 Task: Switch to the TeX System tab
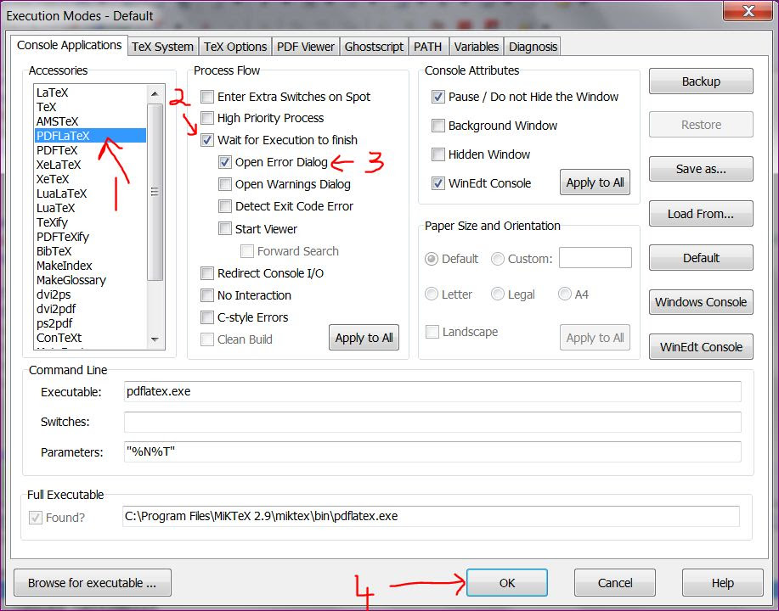[162, 47]
